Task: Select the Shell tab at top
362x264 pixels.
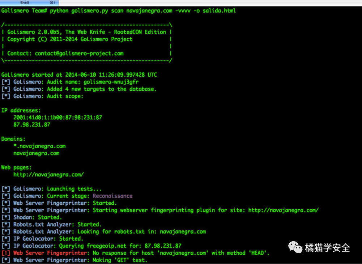Action: click(29, 3)
